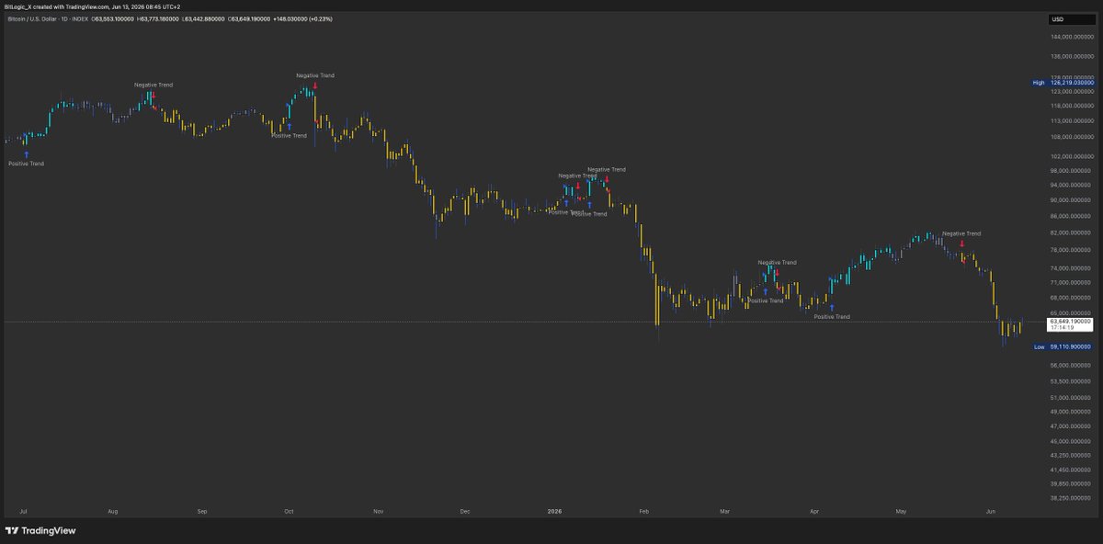This screenshot has width=1103, height=544.
Task: Click the 94,000 price axis label
Action: click(1071, 185)
